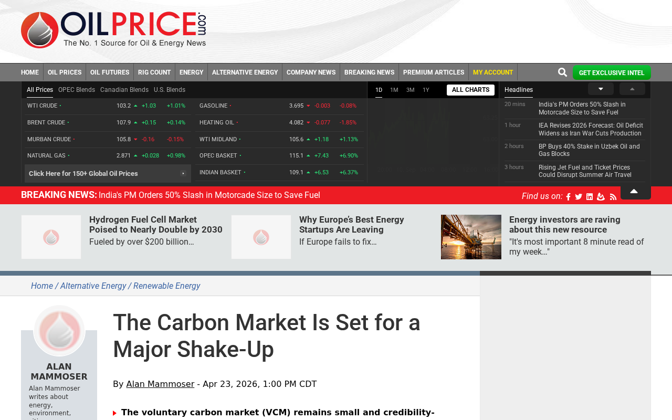The image size is (672, 420).
Task: Click the Alternative Energy breadcrumb link
Action: click(x=93, y=286)
